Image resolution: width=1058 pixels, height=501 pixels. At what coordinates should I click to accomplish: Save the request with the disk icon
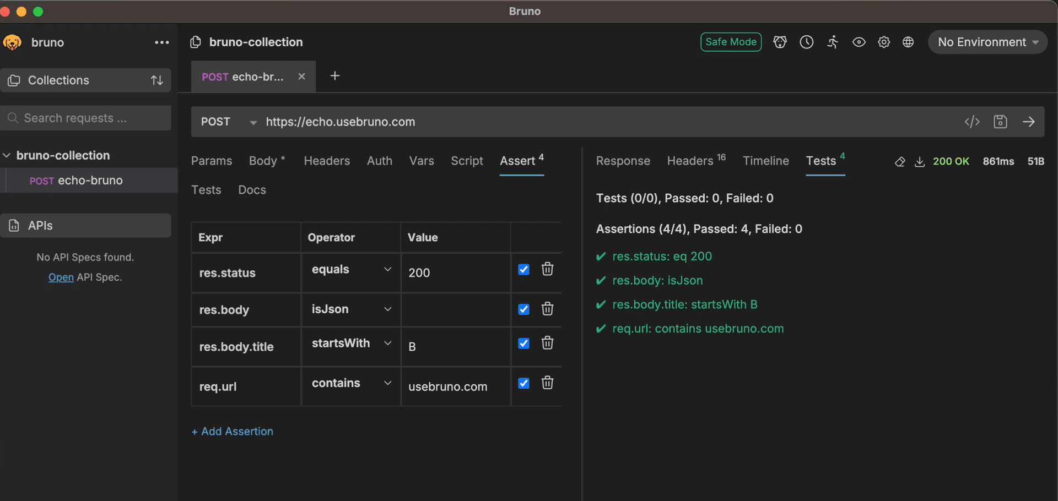(x=1000, y=122)
